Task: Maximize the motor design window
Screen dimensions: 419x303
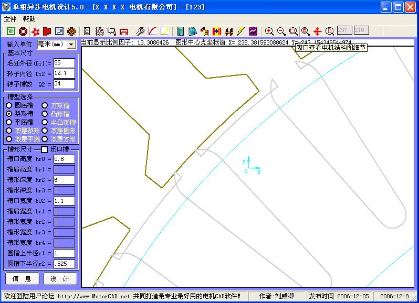Action: click(398, 7)
